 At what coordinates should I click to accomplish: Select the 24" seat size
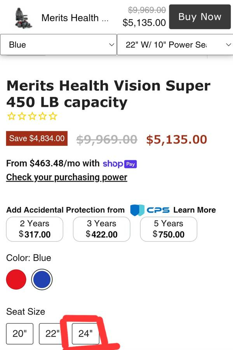pyautogui.click(x=85, y=334)
